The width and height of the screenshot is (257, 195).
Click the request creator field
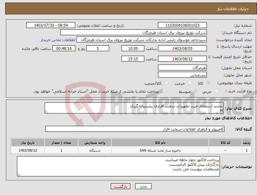click(x=142, y=40)
